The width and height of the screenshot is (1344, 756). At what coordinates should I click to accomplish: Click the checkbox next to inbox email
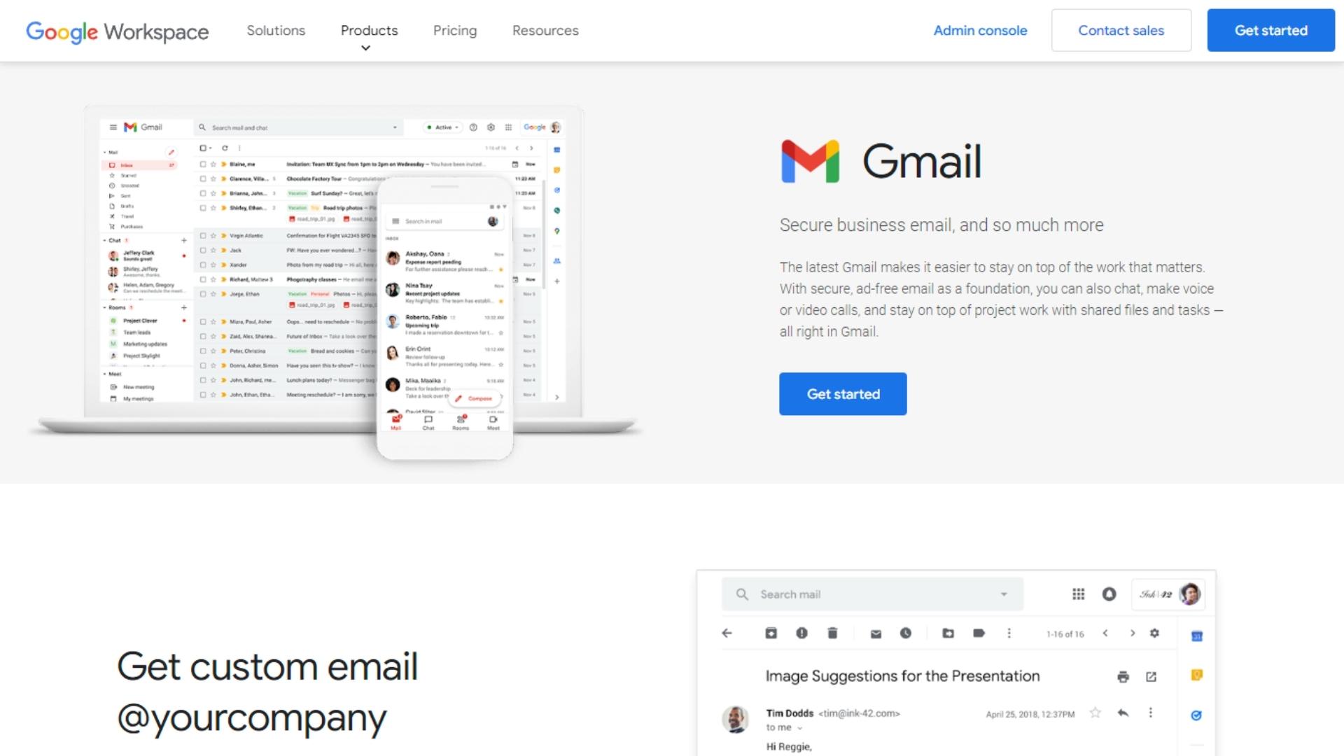coord(205,163)
